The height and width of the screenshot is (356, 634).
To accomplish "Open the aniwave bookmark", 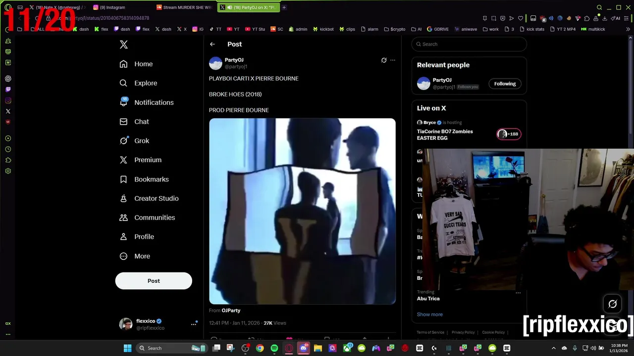I will [466, 29].
